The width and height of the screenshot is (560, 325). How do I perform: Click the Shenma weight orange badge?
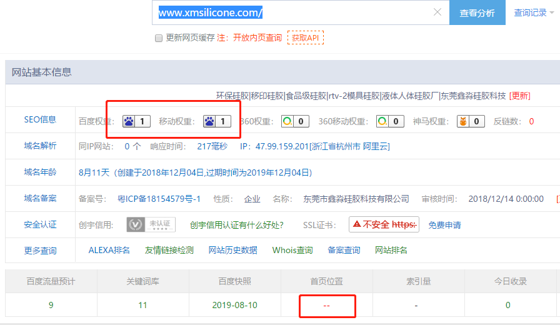471,121
